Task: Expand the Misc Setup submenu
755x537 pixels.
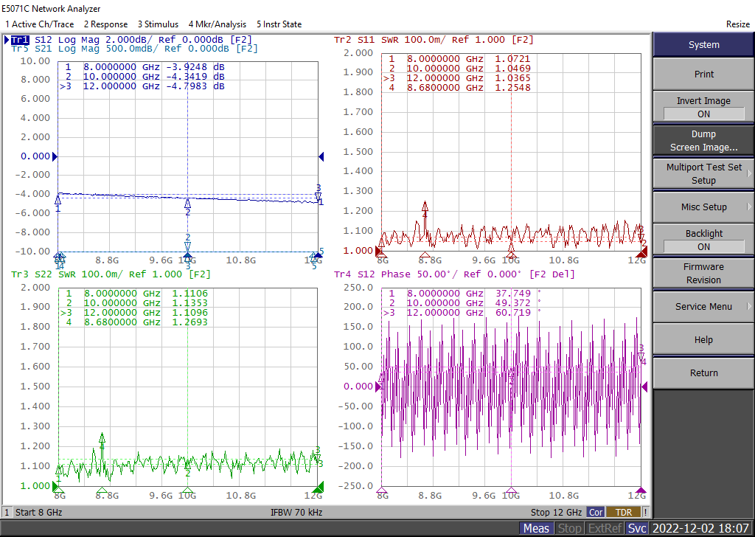Action: 703,207
